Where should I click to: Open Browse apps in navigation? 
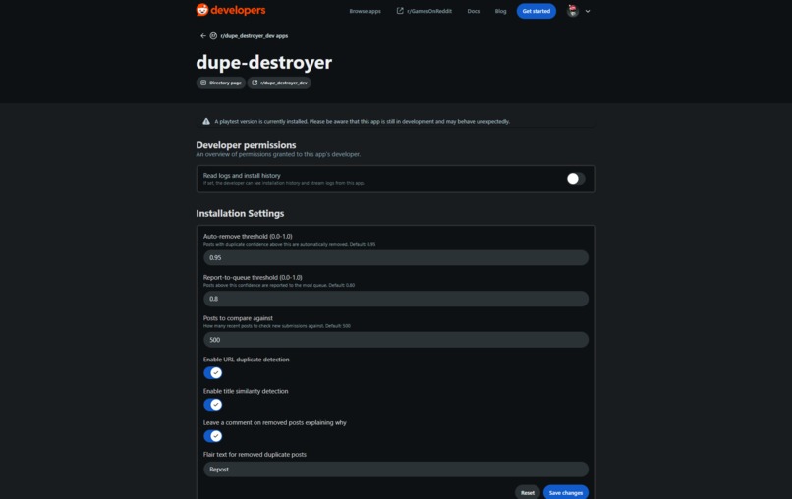point(365,11)
